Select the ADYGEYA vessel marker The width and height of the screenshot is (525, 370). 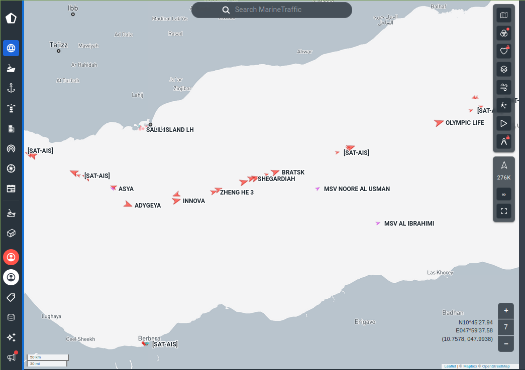pos(128,204)
